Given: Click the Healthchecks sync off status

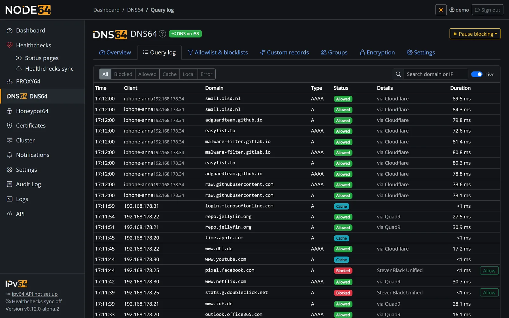Looking at the screenshot, I should [x=34, y=301].
